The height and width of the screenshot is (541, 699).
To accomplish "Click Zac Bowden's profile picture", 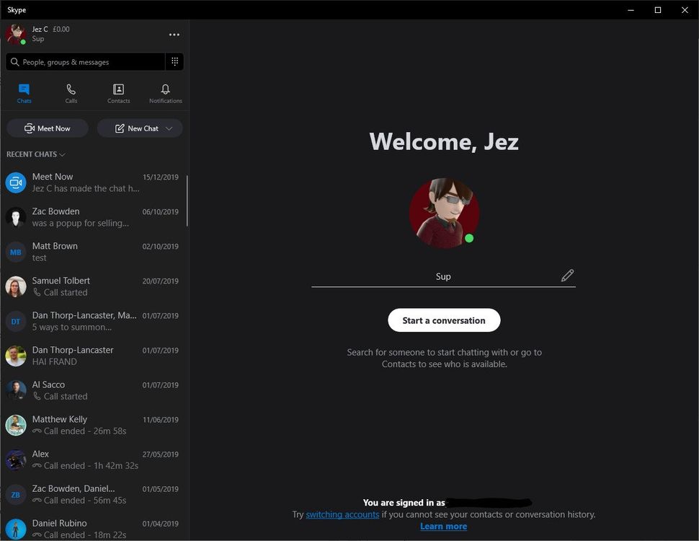I will pos(16,217).
